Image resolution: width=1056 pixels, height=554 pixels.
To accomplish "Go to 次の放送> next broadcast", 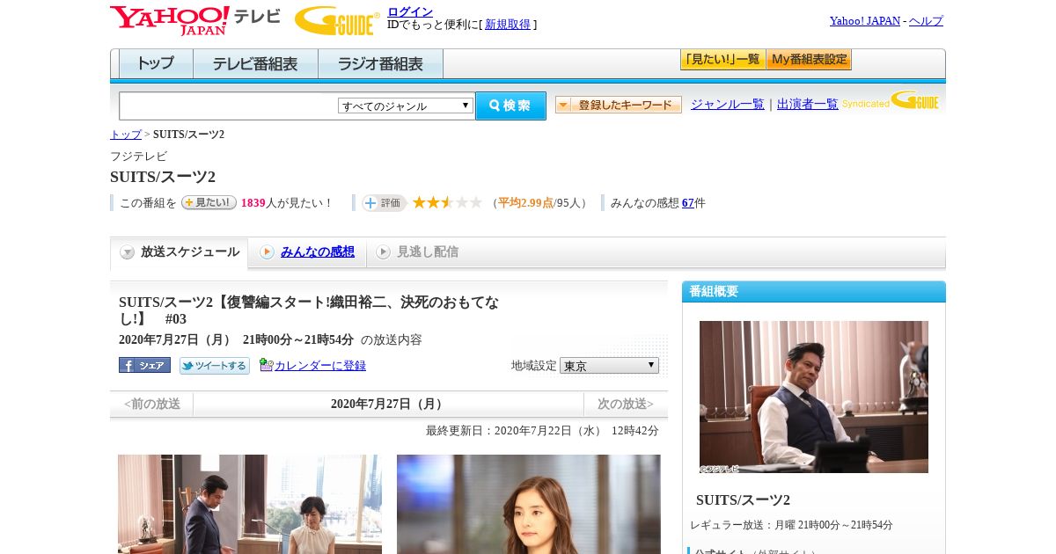I will click(626, 404).
